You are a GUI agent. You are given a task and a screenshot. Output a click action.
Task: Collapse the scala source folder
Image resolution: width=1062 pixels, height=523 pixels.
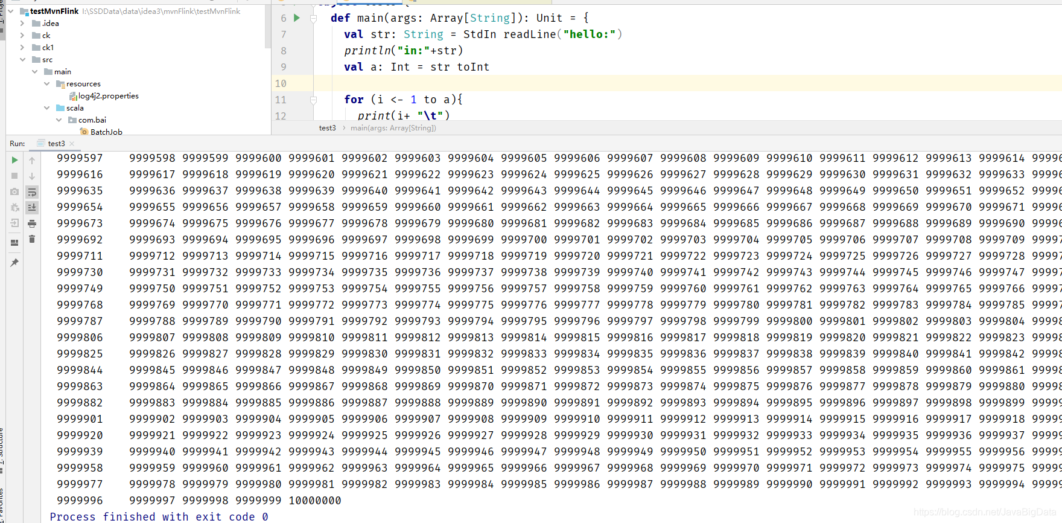tap(46, 108)
